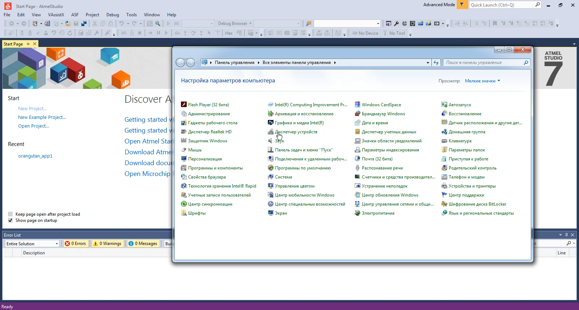Open Автозапуск in Control Panel

456,105
